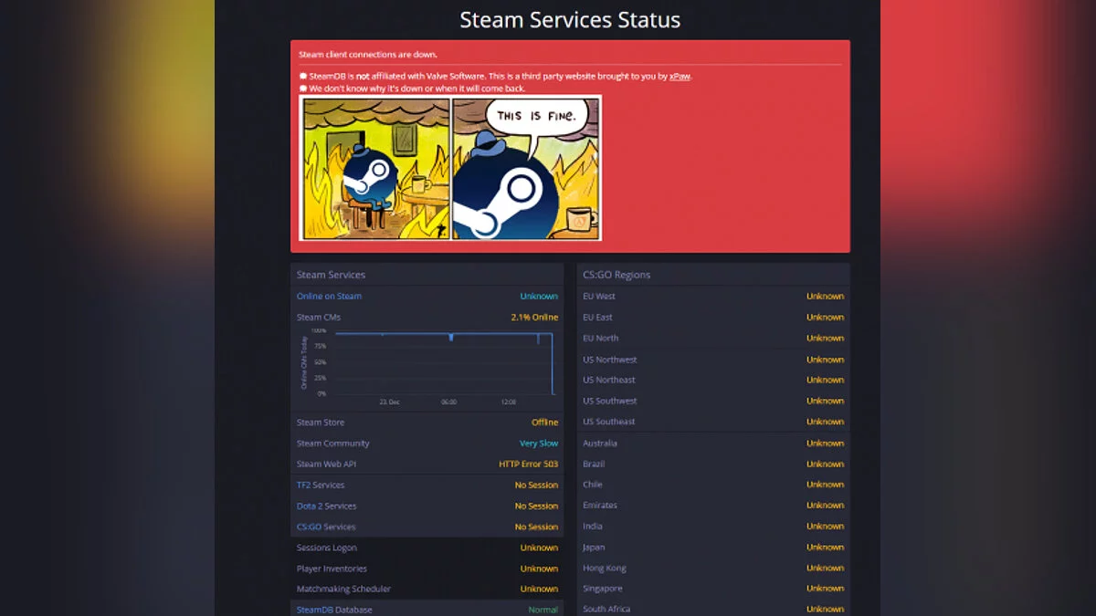Click the EU East region row

click(713, 317)
